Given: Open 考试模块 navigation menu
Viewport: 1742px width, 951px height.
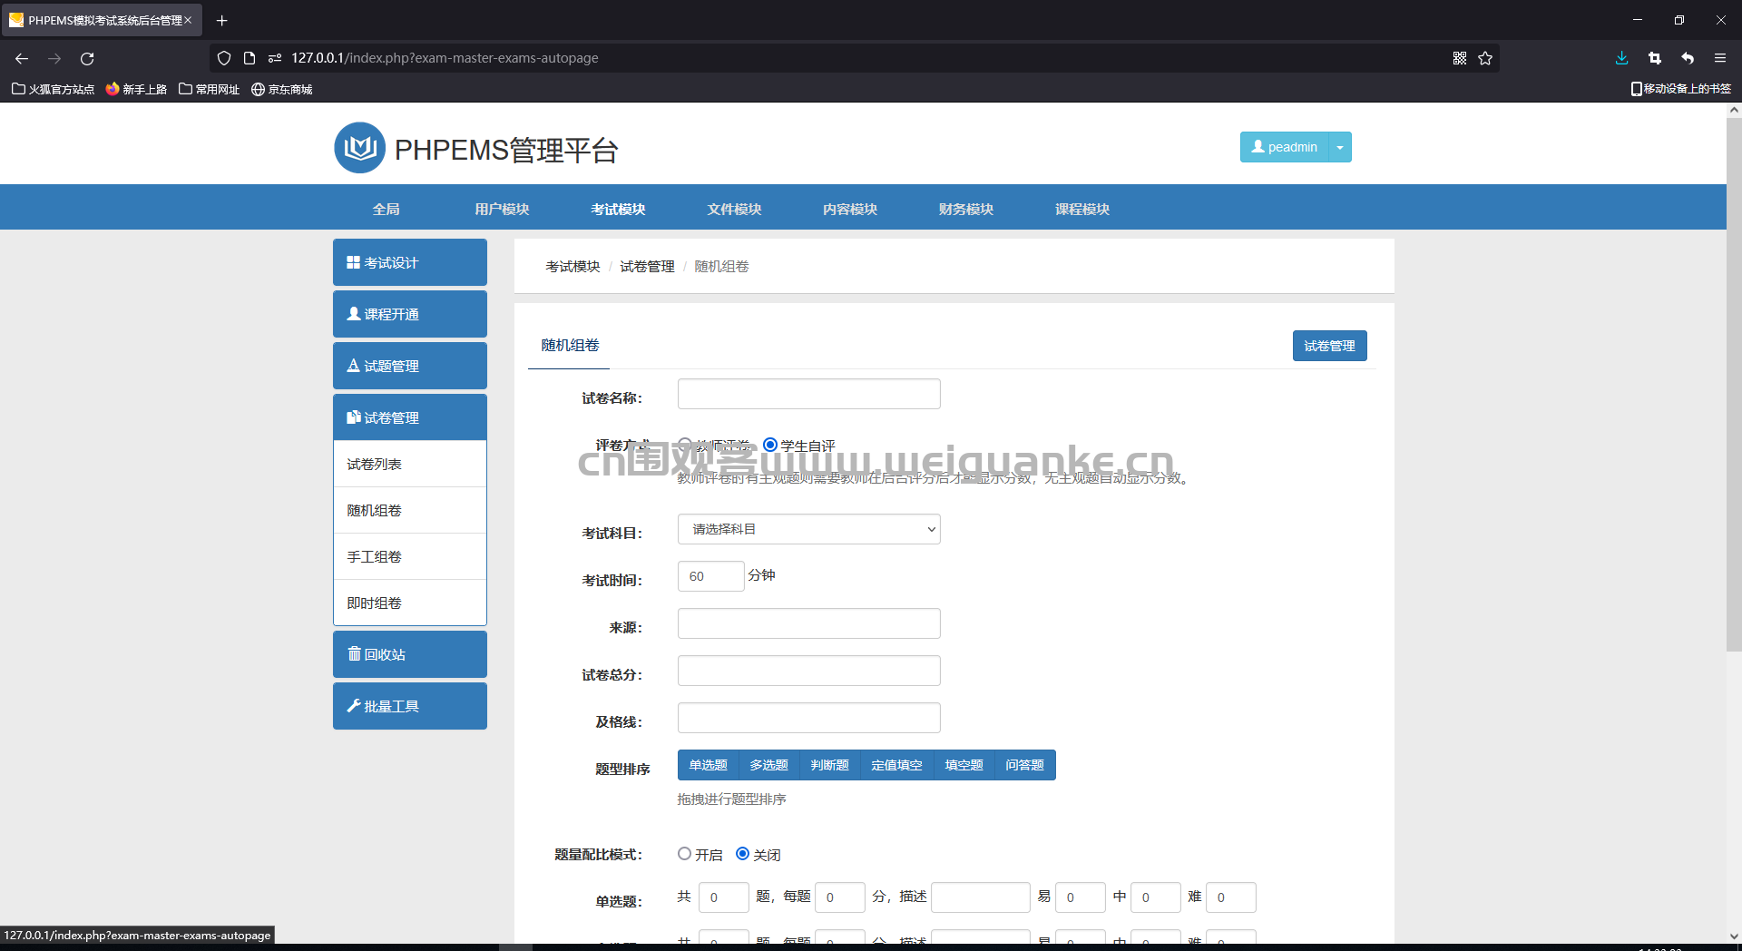Looking at the screenshot, I should tap(618, 209).
